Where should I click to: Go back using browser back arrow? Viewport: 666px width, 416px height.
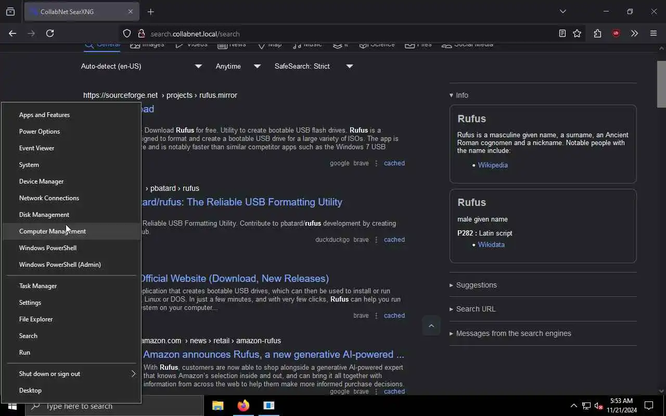(12, 33)
